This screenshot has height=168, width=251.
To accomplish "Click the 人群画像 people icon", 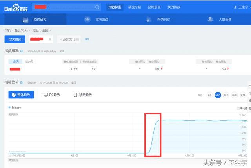I will (x=210, y=19).
